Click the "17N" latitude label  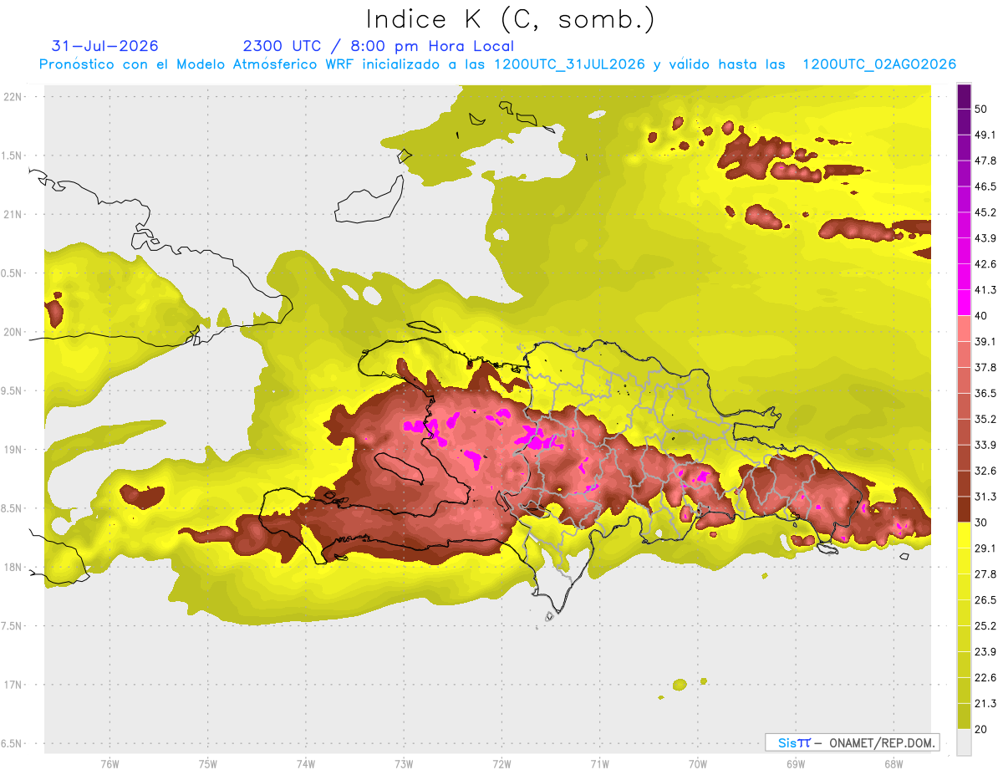tap(14, 686)
